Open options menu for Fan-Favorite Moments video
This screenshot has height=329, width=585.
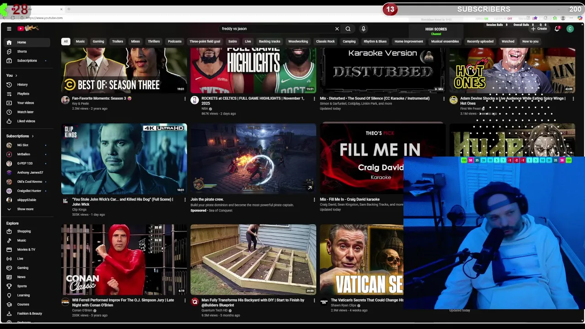coord(185,99)
